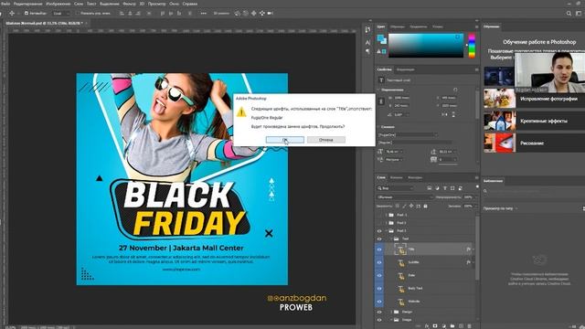Collapse the transform section in Properties
Image resolution: width=585 pixels, height=329 pixels.
378,90
